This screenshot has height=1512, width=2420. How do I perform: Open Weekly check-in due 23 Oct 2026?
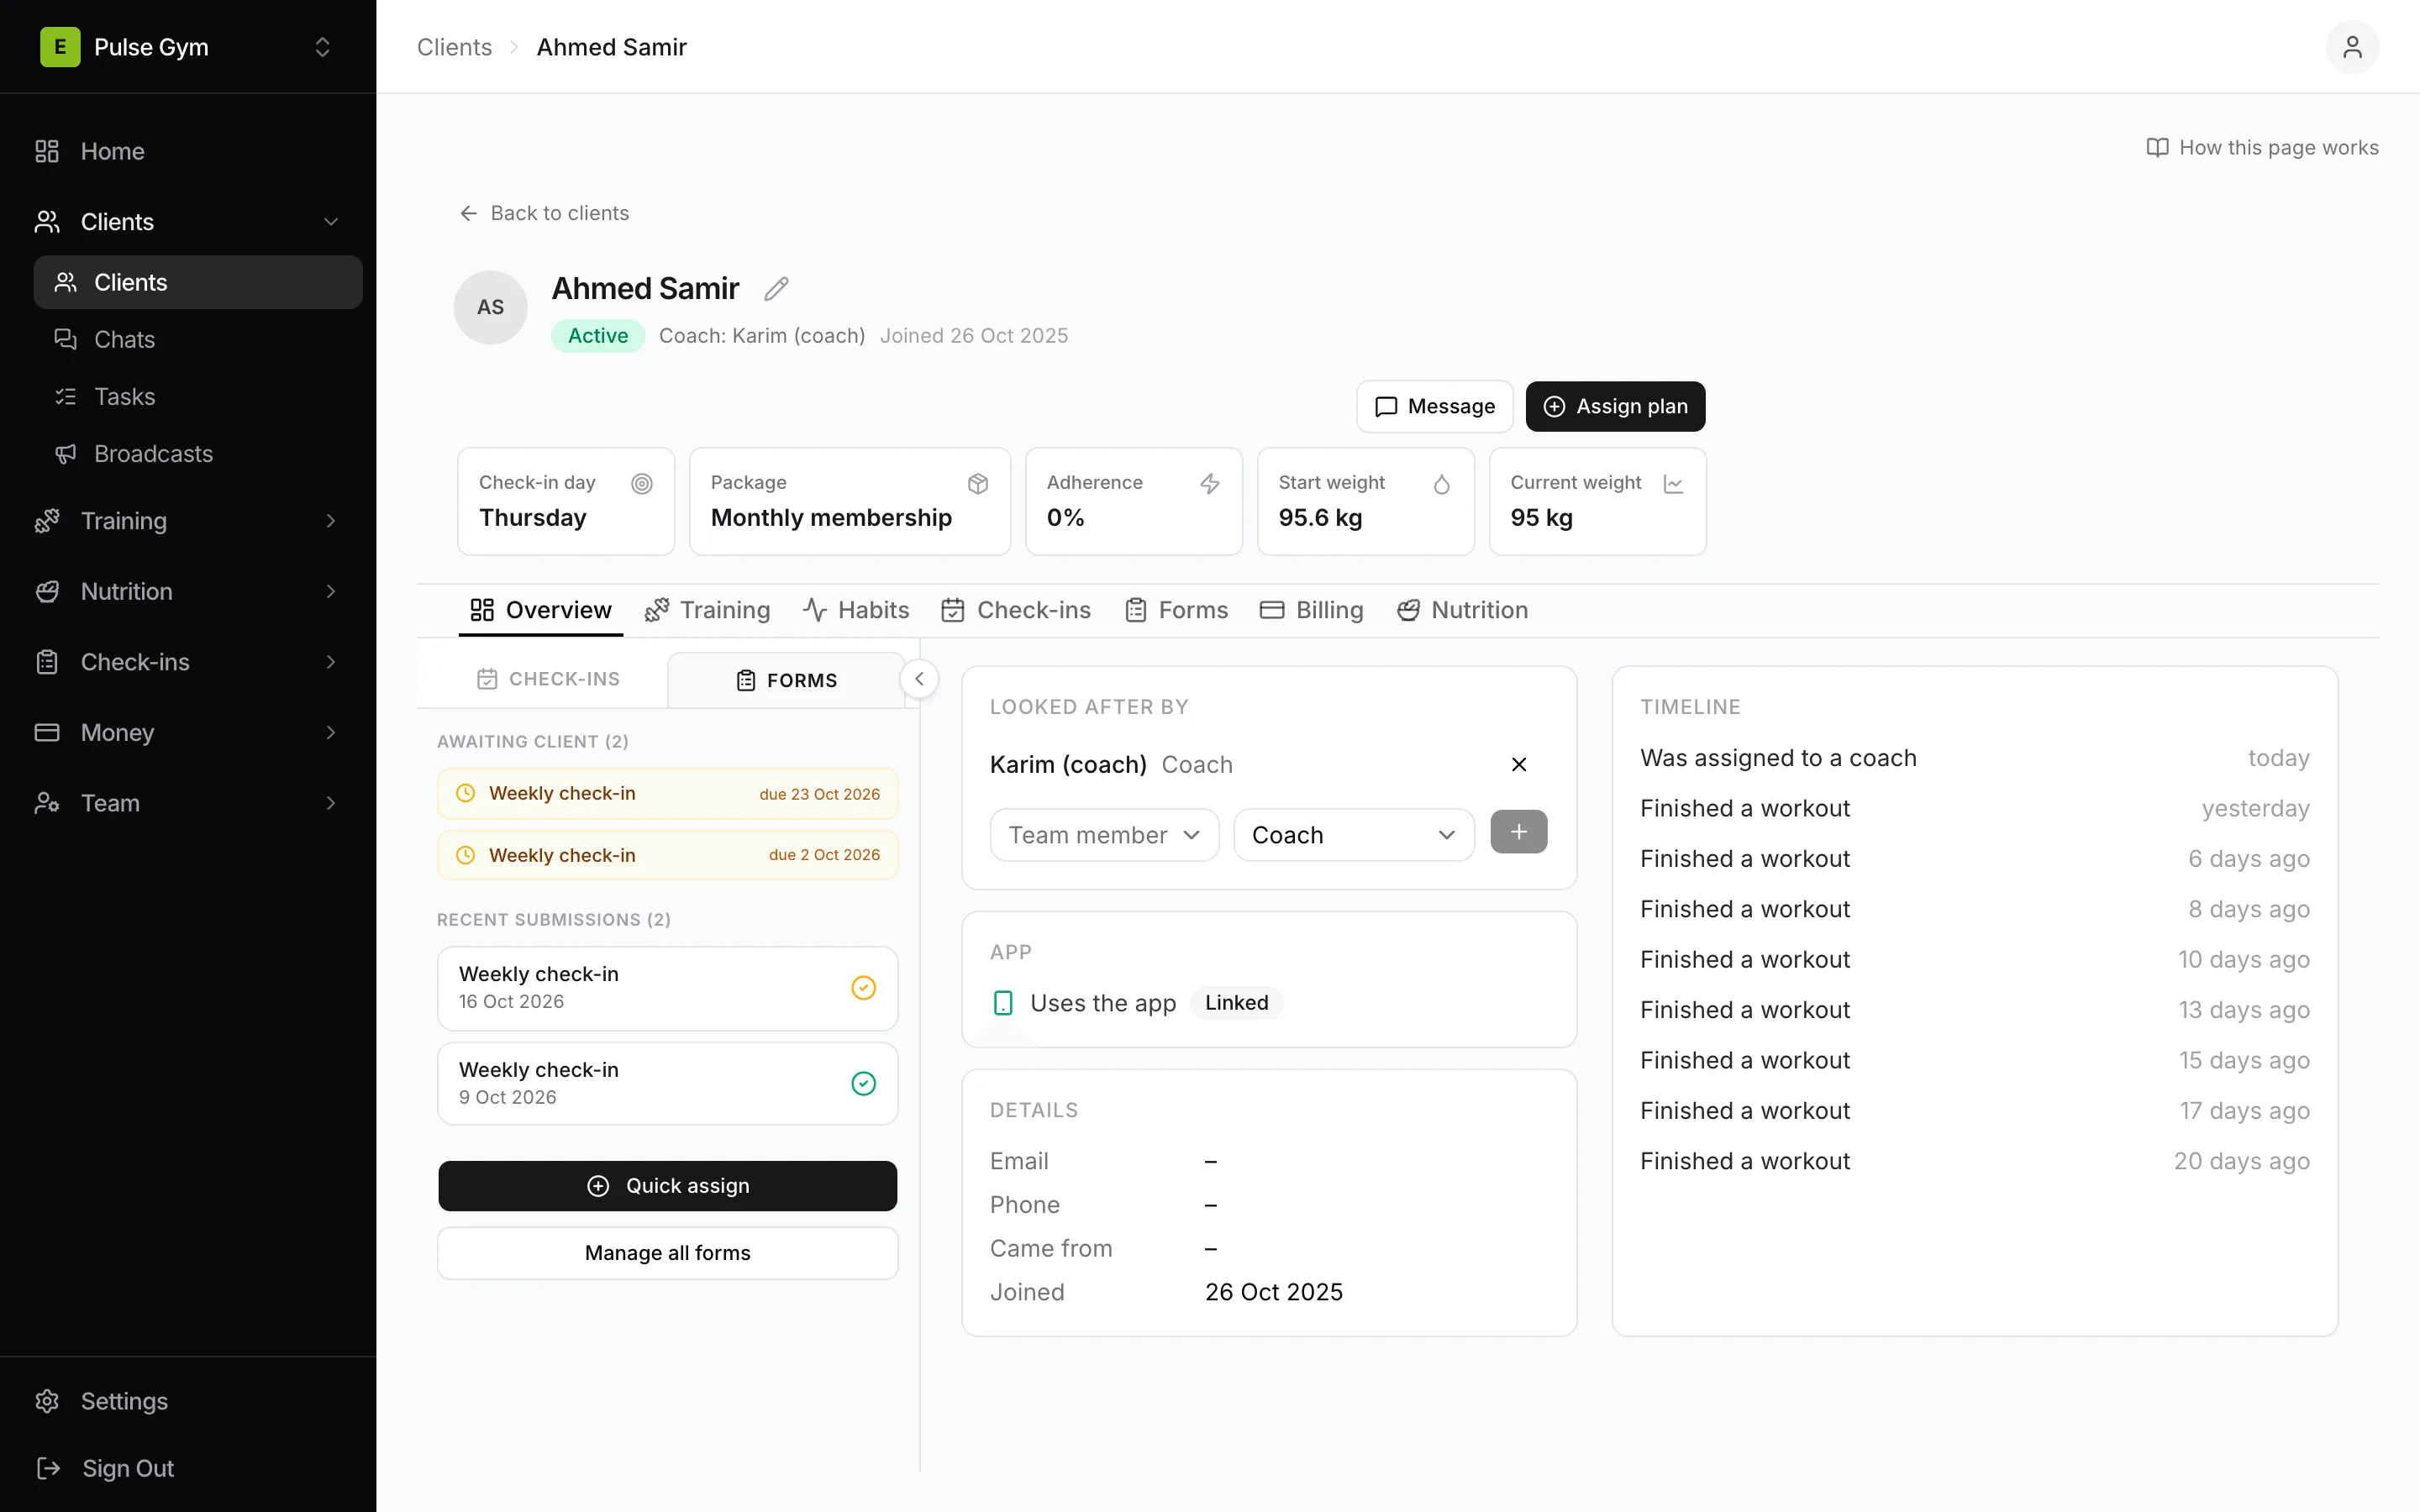667,794
